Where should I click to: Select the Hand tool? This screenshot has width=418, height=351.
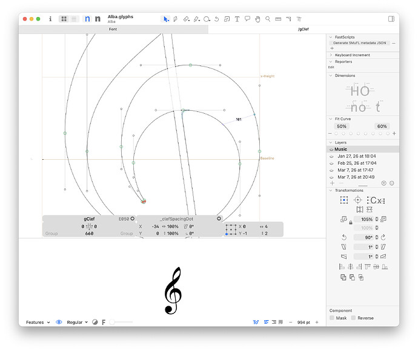point(257,19)
